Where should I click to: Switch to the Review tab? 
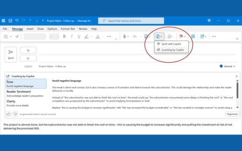pos(83,29)
